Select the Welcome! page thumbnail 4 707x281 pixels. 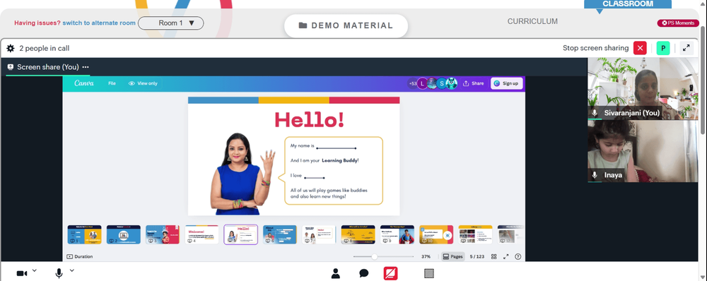[201, 234]
